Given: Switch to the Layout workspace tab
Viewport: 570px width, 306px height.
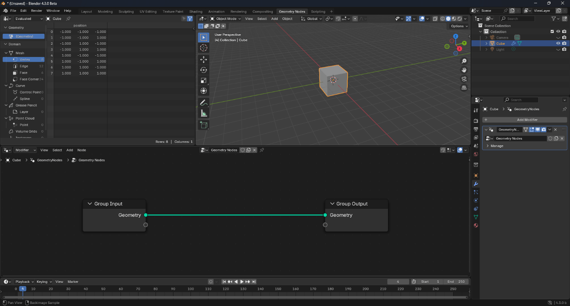Looking at the screenshot, I should (x=86, y=11).
